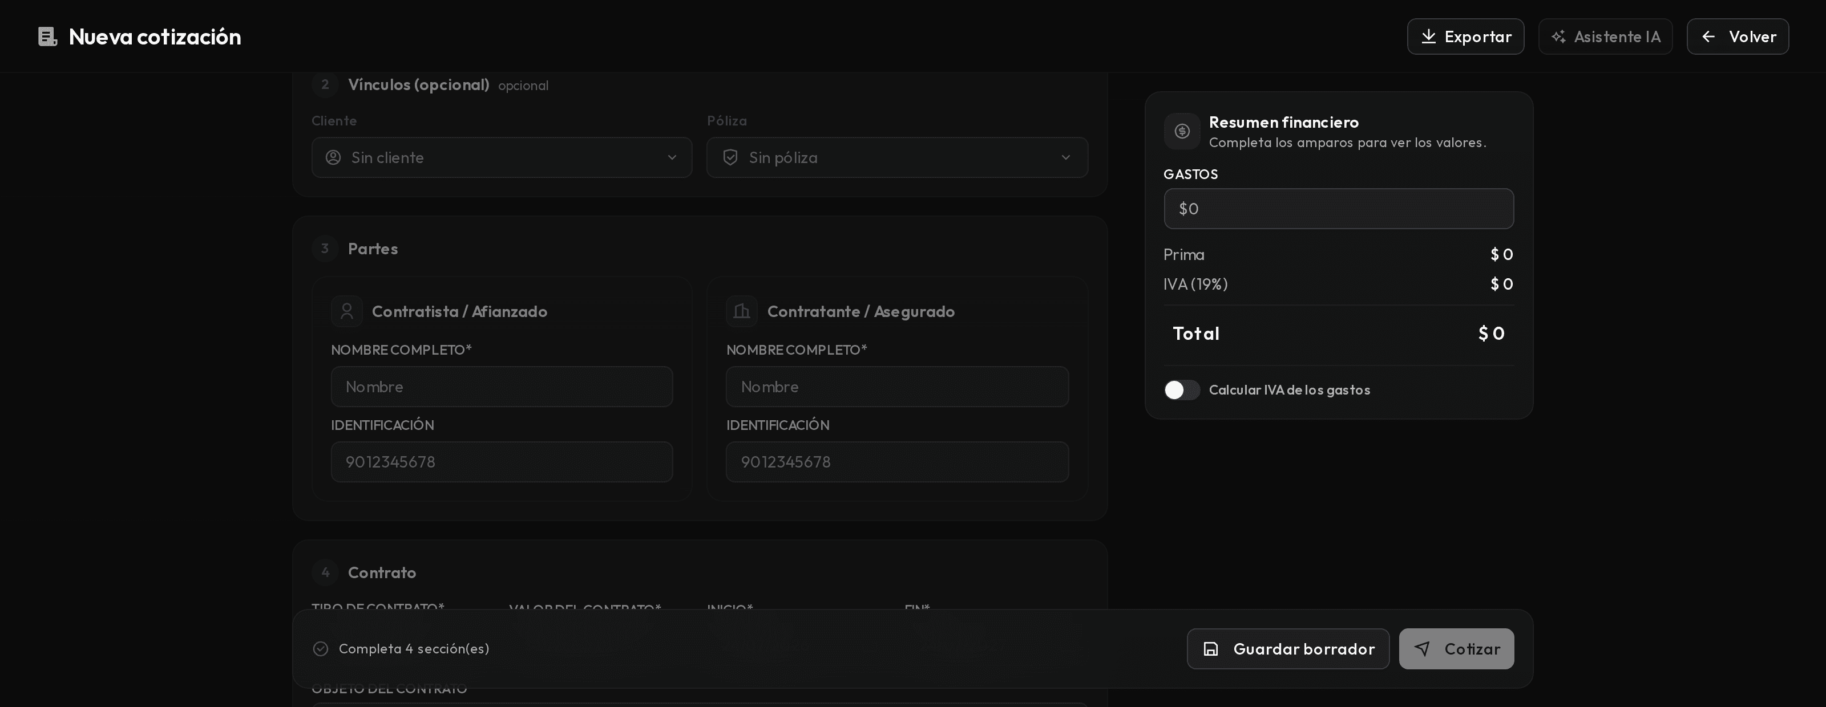Click the check-circle icon beside Completa 4 sección(es)
This screenshot has width=1826, height=707.
[320, 649]
